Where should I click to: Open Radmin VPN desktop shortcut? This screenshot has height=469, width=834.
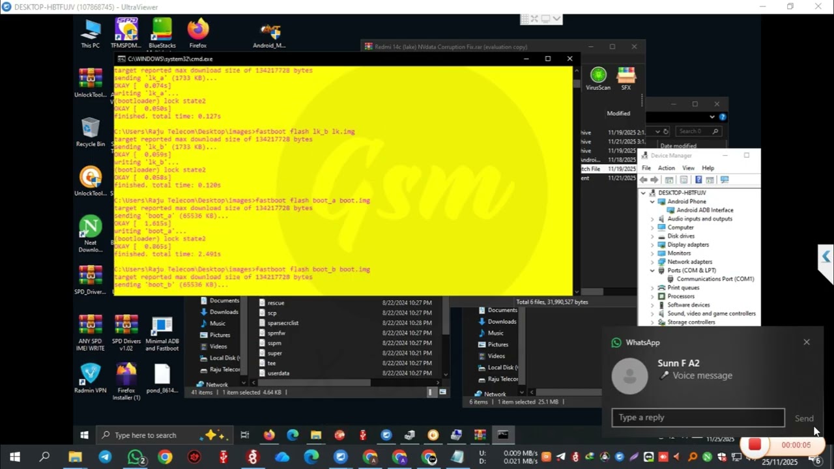91,378
